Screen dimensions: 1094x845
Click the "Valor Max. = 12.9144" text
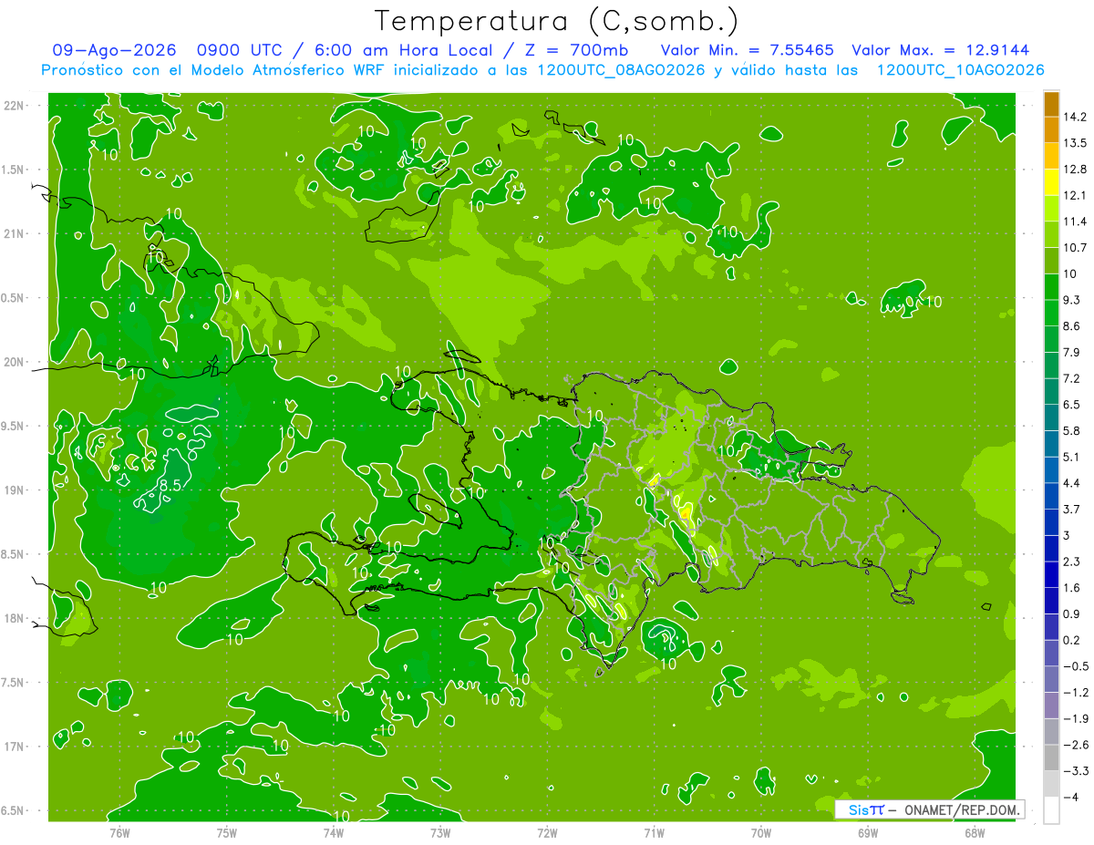(940, 51)
